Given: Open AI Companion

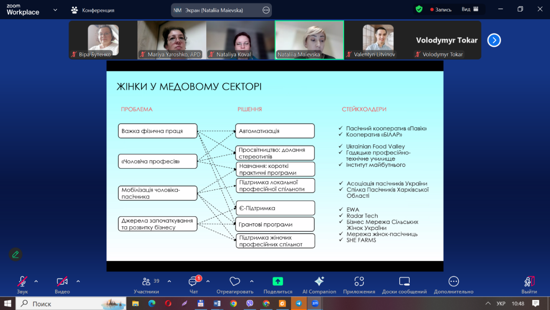Looking at the screenshot, I should [x=319, y=285].
